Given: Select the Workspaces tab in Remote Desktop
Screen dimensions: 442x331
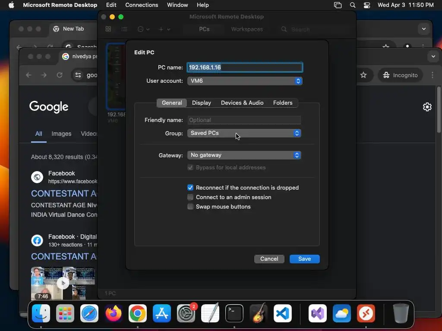Looking at the screenshot, I should point(247,29).
